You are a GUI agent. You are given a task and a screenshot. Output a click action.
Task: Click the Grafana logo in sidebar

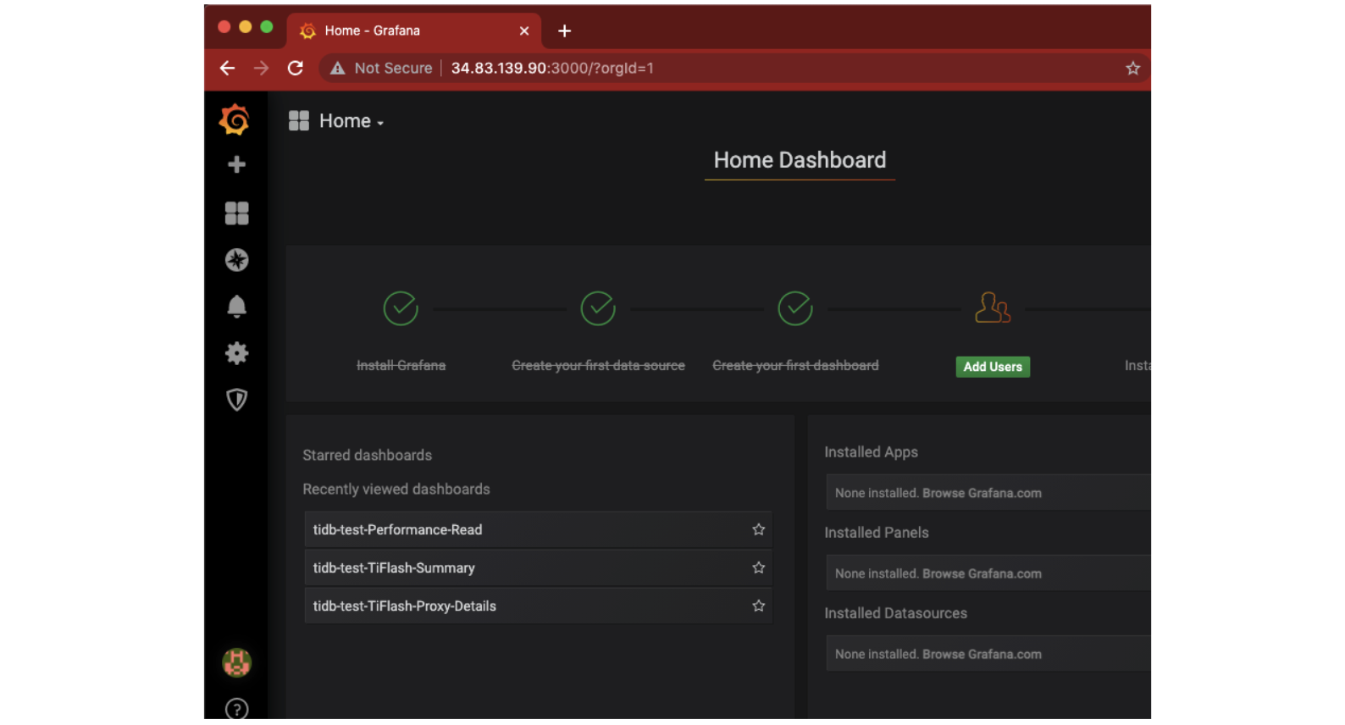tap(235, 120)
